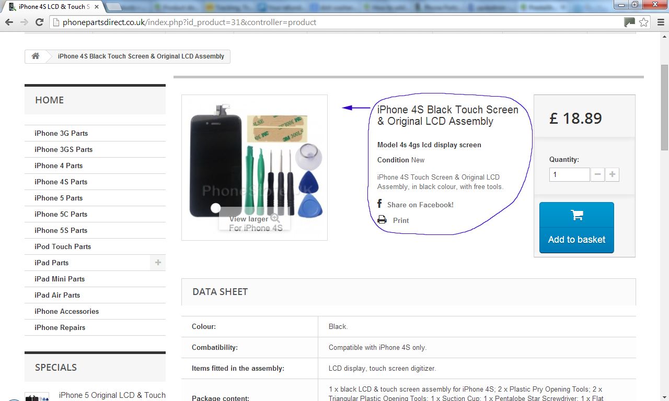Viewport: 669px width, 401px height.
Task: Click the Share on Facebook! link
Action: [420, 205]
